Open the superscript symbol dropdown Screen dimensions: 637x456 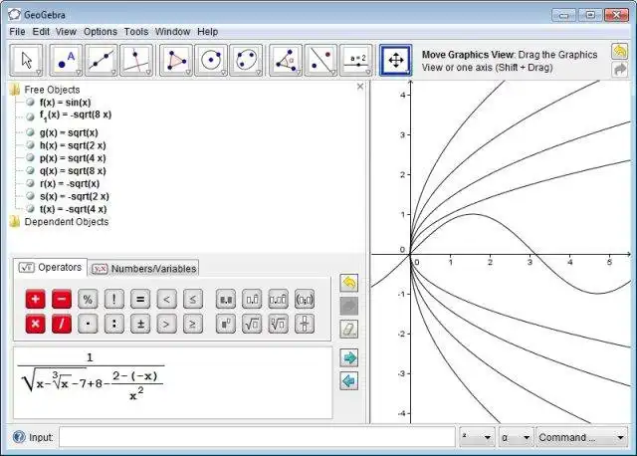click(x=477, y=437)
